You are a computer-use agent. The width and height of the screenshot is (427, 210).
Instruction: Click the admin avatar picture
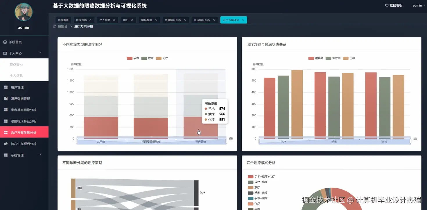click(24, 12)
